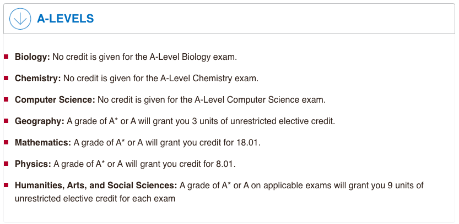
Task: Click the Physics bullet marker
Action: click(6, 164)
